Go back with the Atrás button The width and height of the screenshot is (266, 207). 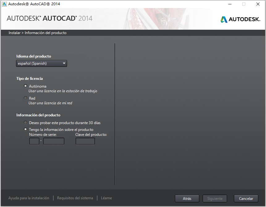click(187, 199)
